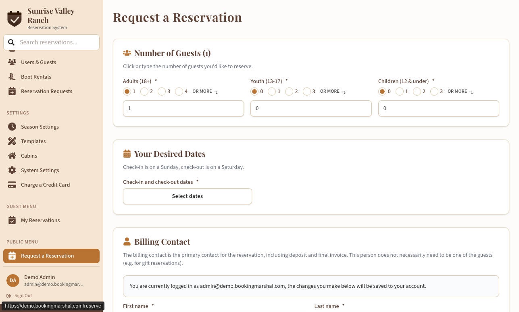Click the Billing Contact person icon

[127, 241]
